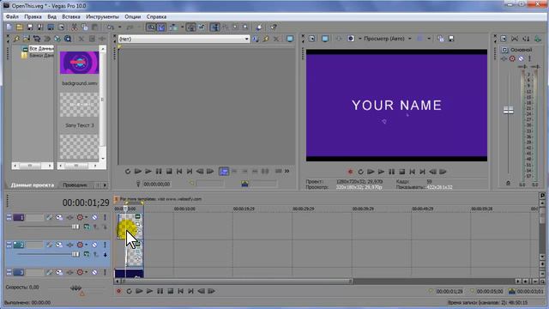549x309 pixels.
Task: Import media icon in Project Media panel
Action: (x=26, y=39)
